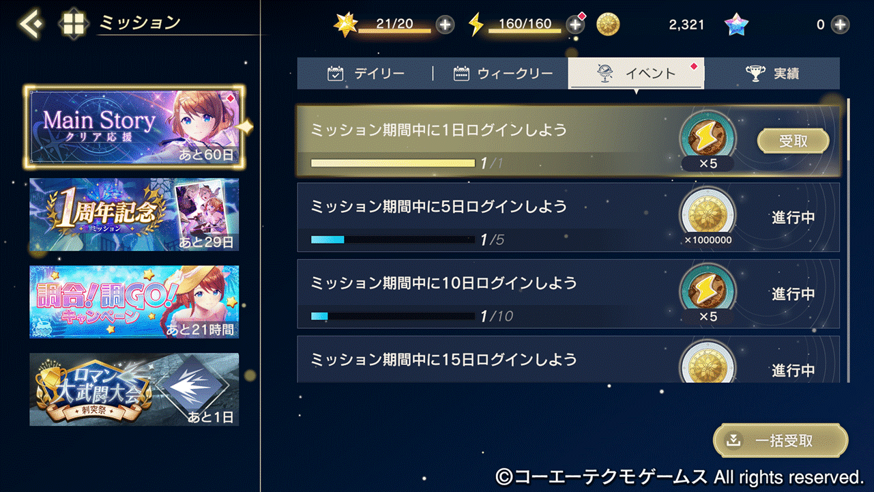Tap the 1000000 coin reward icon
Image resolution: width=874 pixels, height=492 pixels.
click(x=708, y=214)
